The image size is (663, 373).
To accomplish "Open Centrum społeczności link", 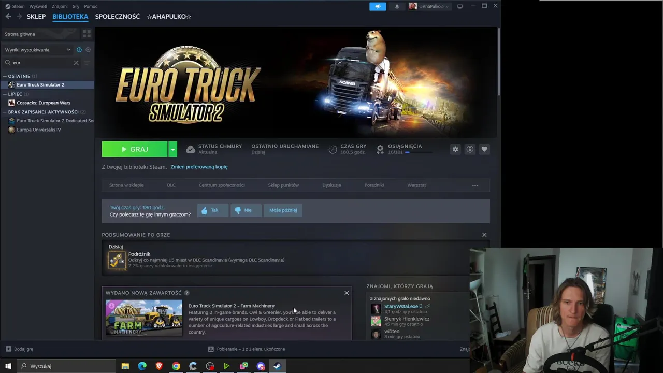I will click(222, 185).
